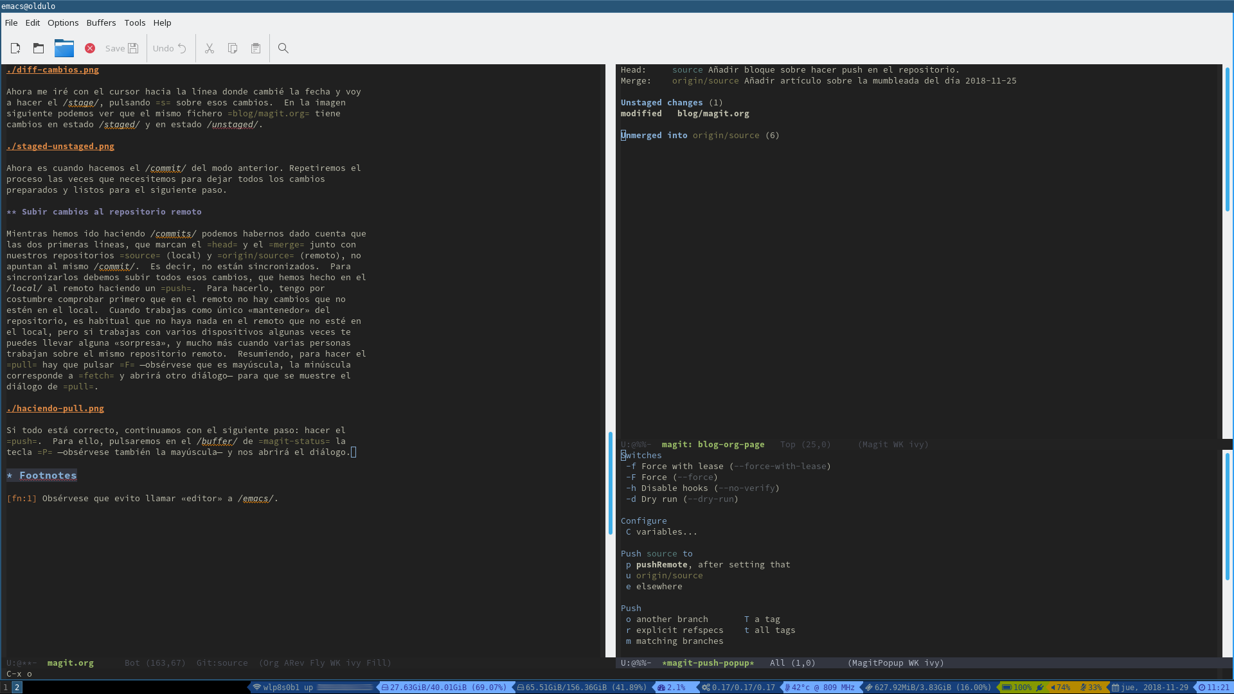The image size is (1234, 694).
Task: Toggle Force with lease switch
Action: (728, 466)
